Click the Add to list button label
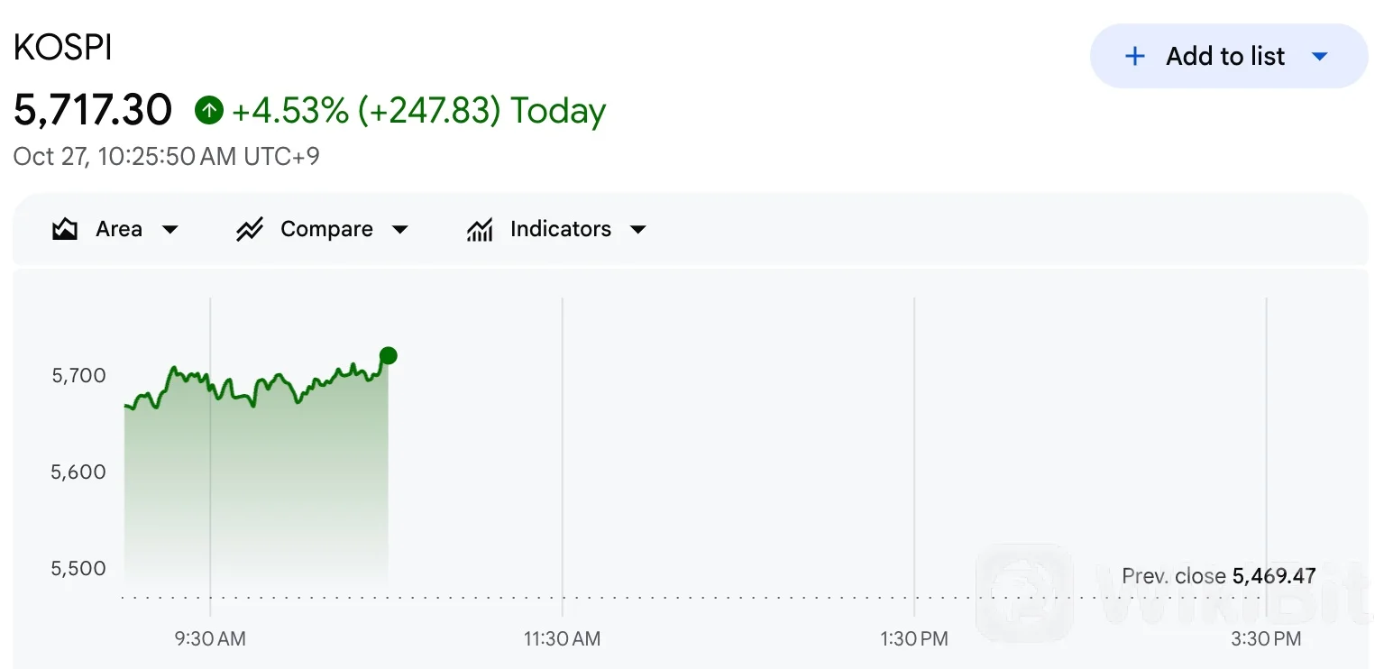Viewport: 1393px width, 669px height. click(1225, 56)
